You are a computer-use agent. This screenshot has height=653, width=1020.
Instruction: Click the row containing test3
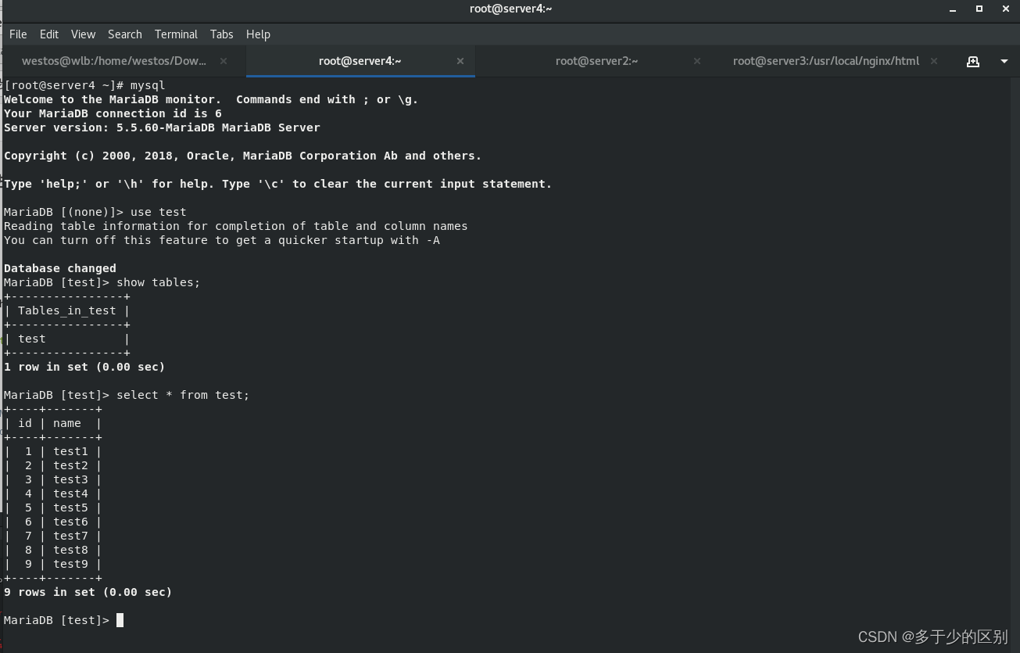pos(53,479)
